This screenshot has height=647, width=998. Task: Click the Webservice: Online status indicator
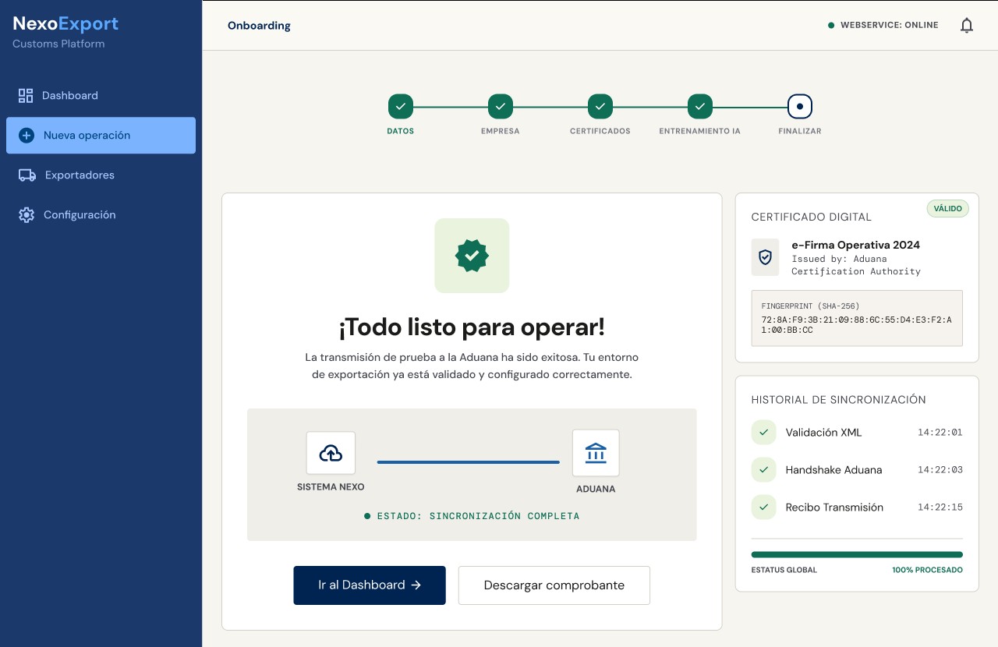(x=883, y=26)
